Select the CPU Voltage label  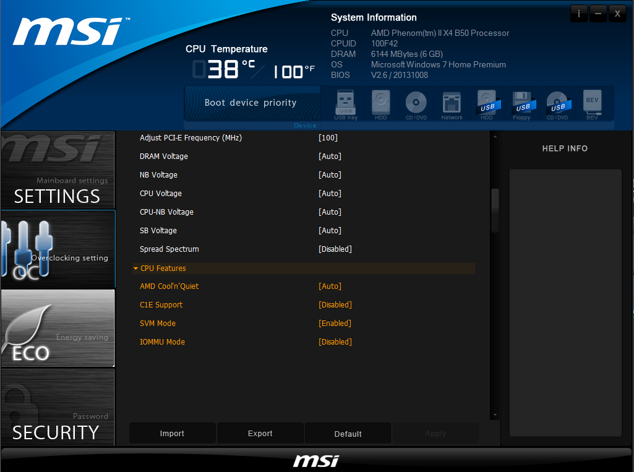coord(161,194)
